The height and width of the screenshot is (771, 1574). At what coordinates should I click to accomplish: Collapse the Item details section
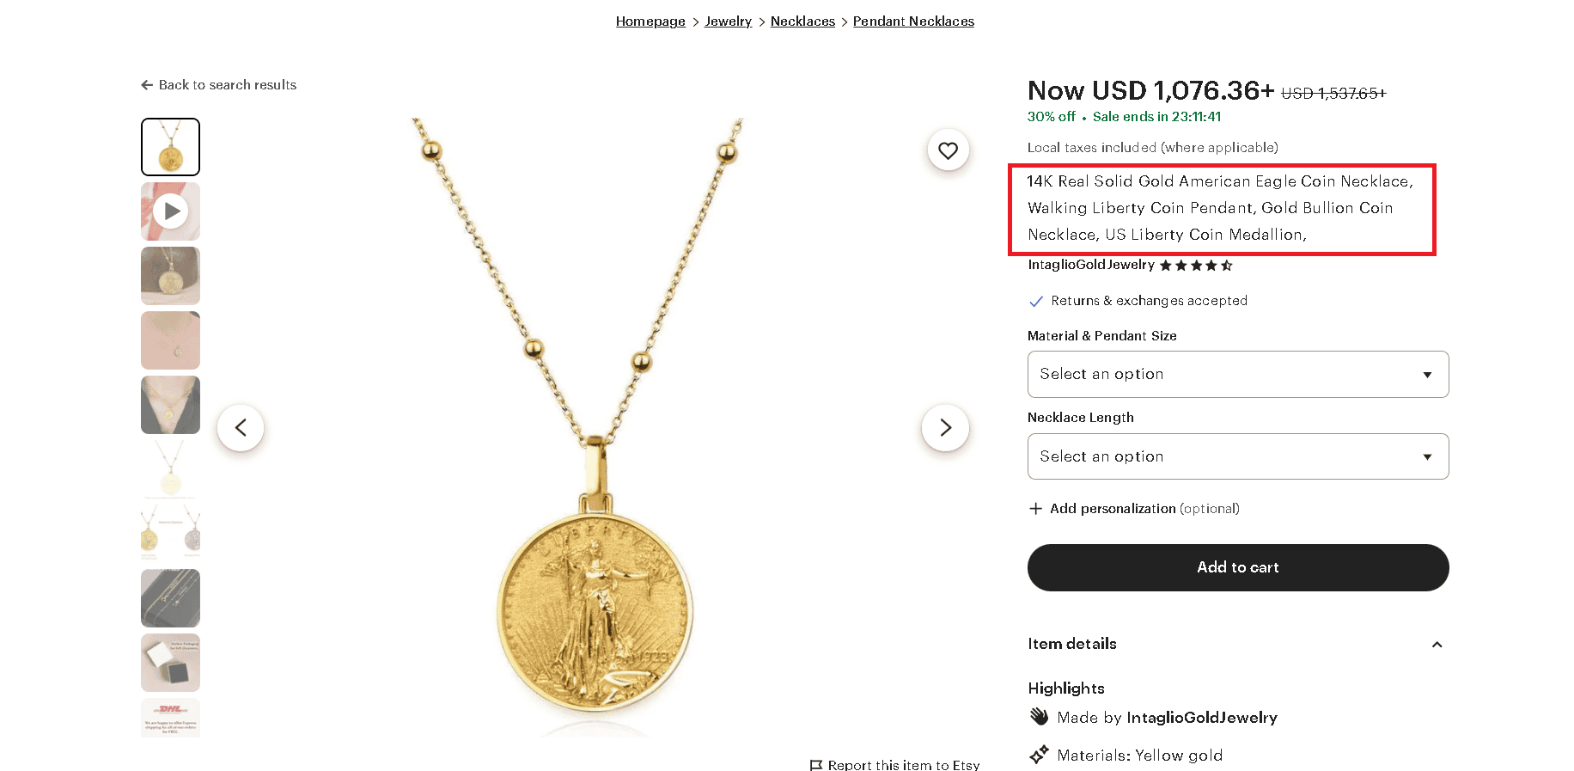1437,644
